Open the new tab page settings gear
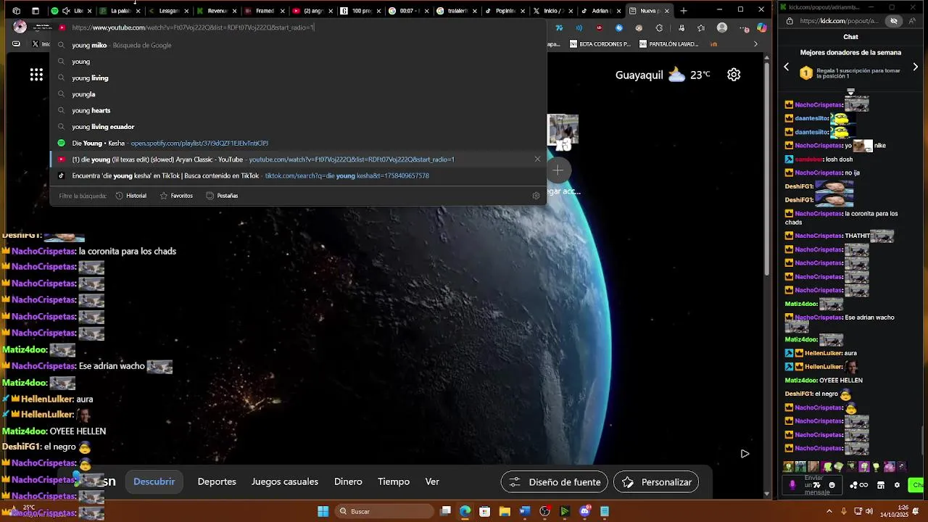 tap(734, 75)
